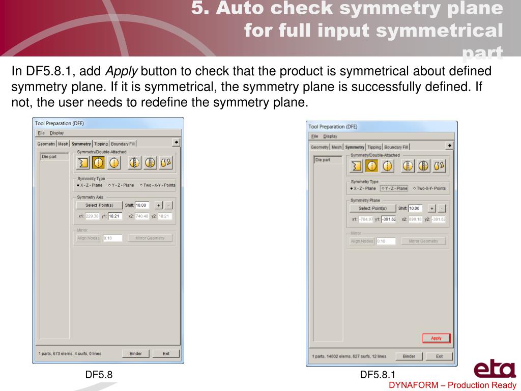This screenshot has width=521, height=391.
Task: Click Shift field 10.00 in DF5.8.1 dialog
Action: pyautogui.click(x=415, y=208)
